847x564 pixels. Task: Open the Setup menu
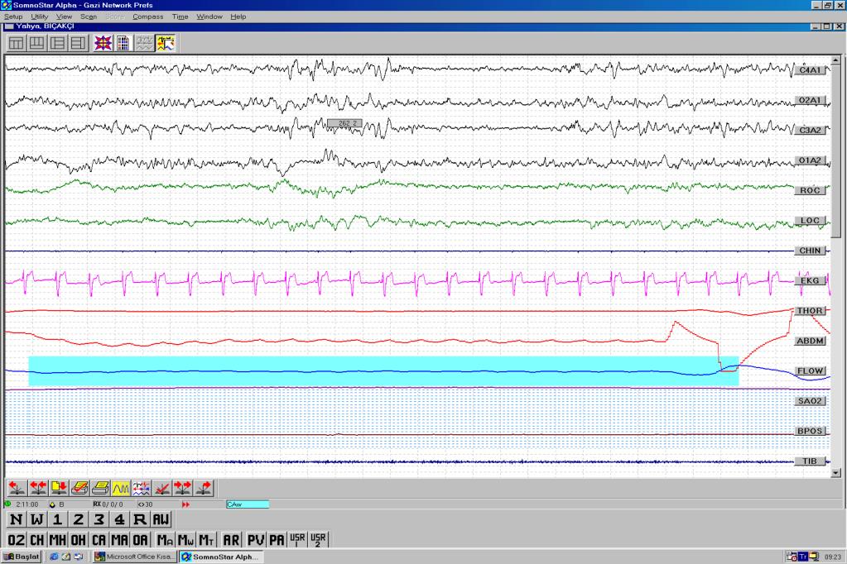click(x=13, y=17)
